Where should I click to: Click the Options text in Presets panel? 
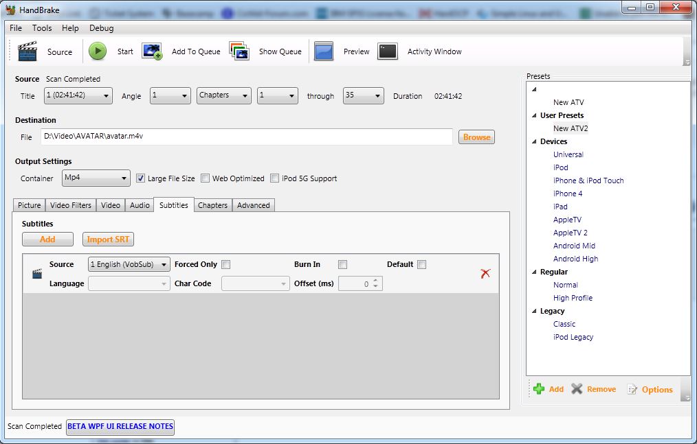coord(657,389)
